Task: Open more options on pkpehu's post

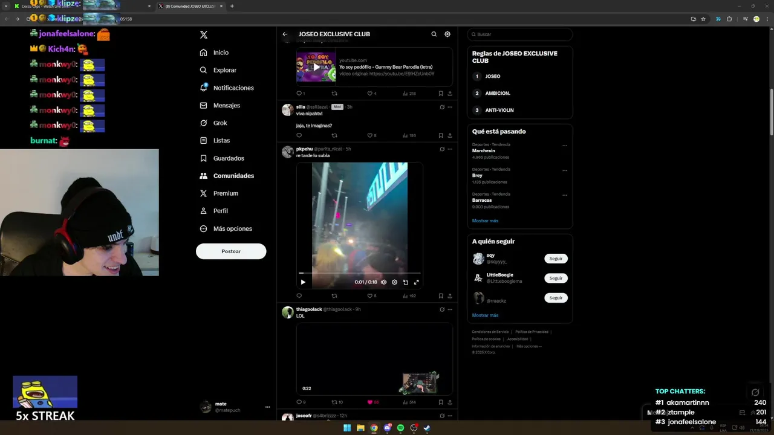Action: (x=450, y=149)
